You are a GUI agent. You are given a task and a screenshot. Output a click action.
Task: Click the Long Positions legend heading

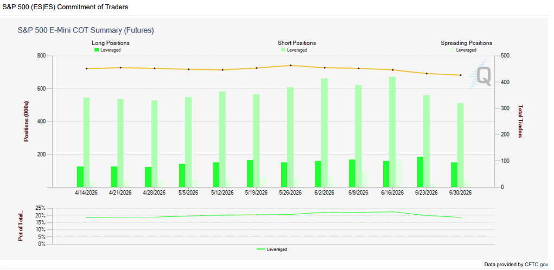pos(111,43)
